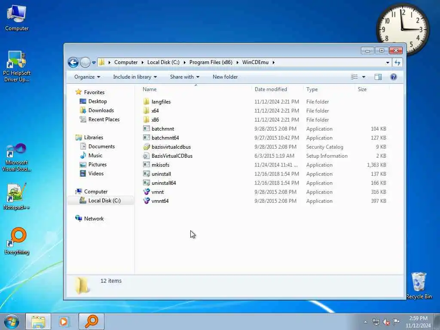The height and width of the screenshot is (330, 440).
Task: Show hidden tray icons arrow
Action: (x=365, y=322)
